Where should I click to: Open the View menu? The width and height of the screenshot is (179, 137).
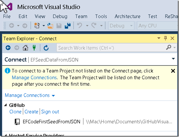[x=40, y=16]
